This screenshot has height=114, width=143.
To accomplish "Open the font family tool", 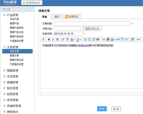I will click(63, 40).
